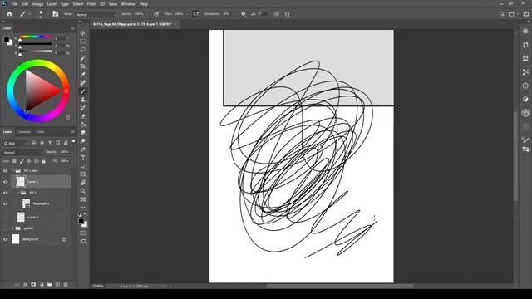Select the Dodge tool
Viewport: 532px width, 299px height.
tap(83, 141)
